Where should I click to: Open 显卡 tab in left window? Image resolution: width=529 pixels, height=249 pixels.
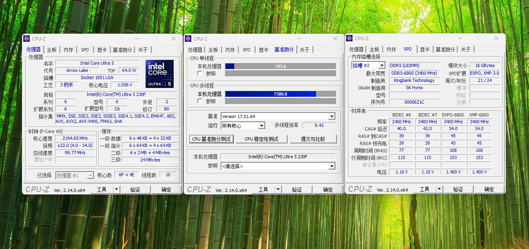pyautogui.click(x=102, y=50)
